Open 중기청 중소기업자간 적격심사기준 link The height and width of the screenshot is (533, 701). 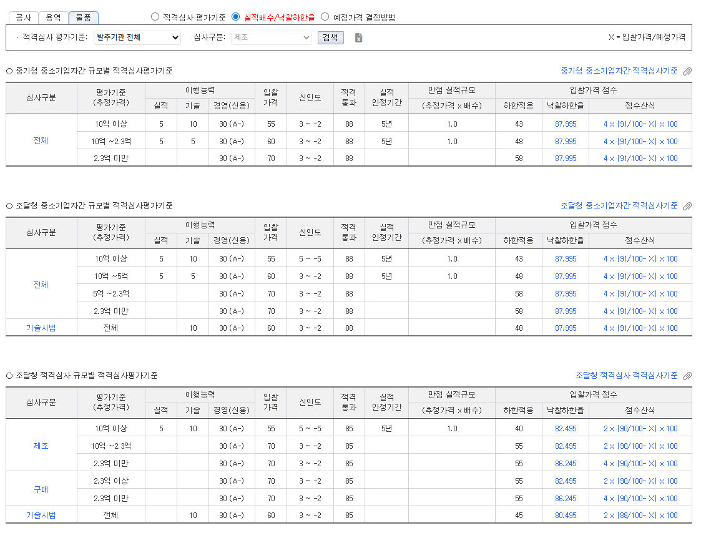[x=619, y=71]
